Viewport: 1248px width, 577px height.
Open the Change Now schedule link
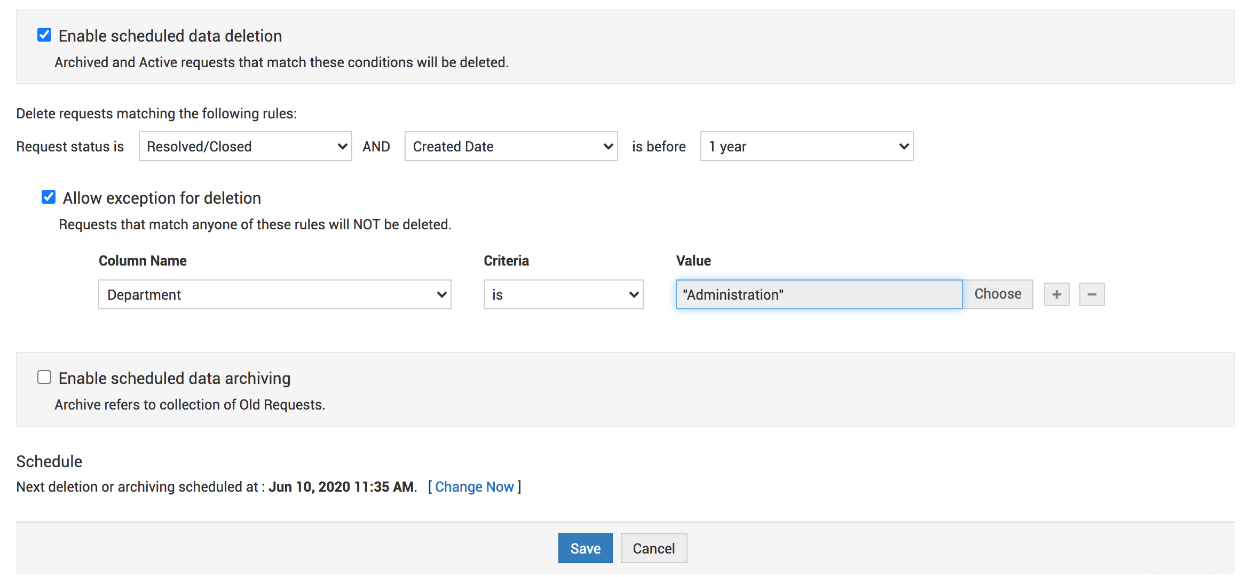pyautogui.click(x=474, y=487)
